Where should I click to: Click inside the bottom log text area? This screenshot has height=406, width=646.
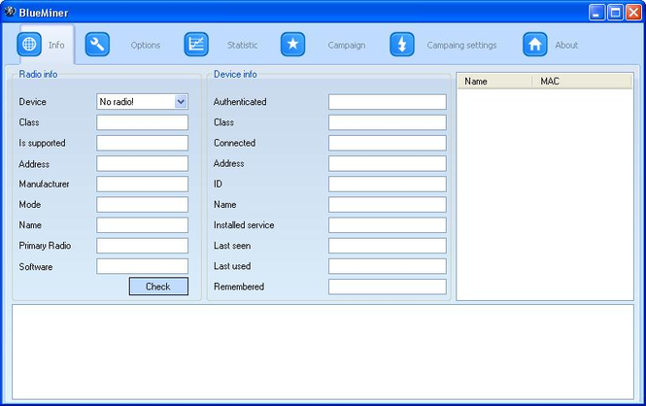[x=323, y=352]
